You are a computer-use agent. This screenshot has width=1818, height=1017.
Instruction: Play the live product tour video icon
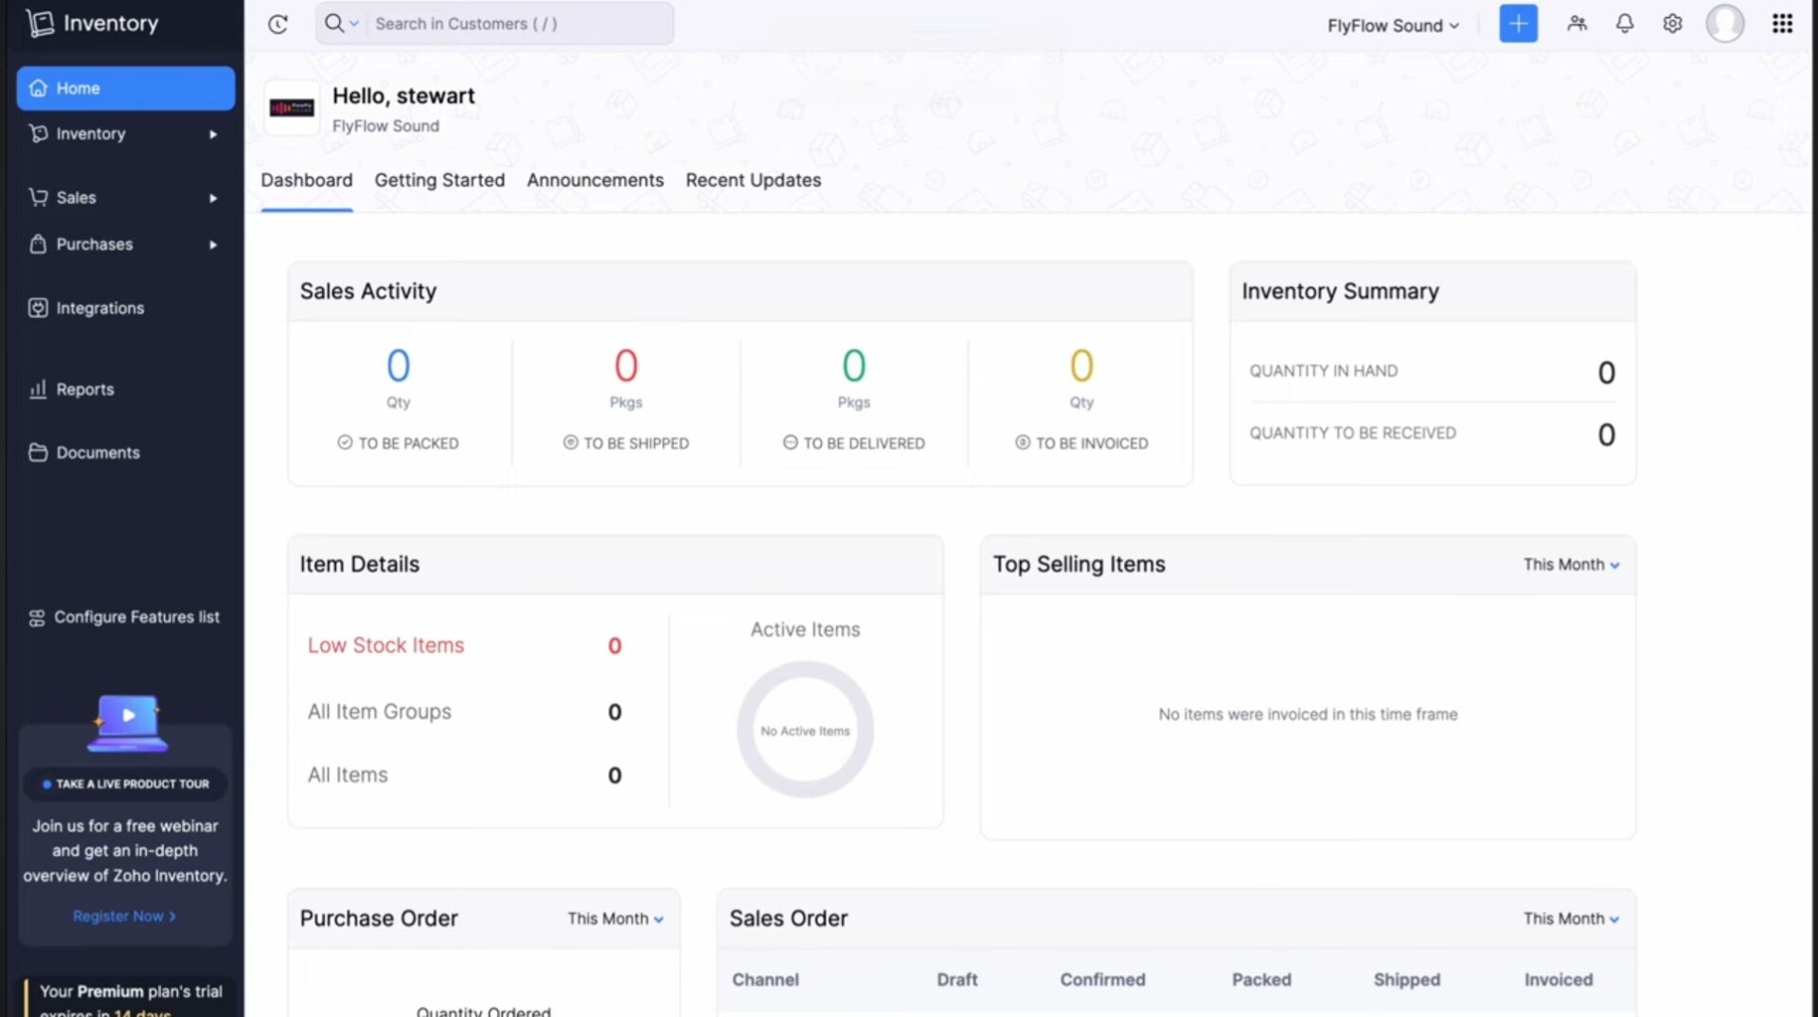pos(128,716)
